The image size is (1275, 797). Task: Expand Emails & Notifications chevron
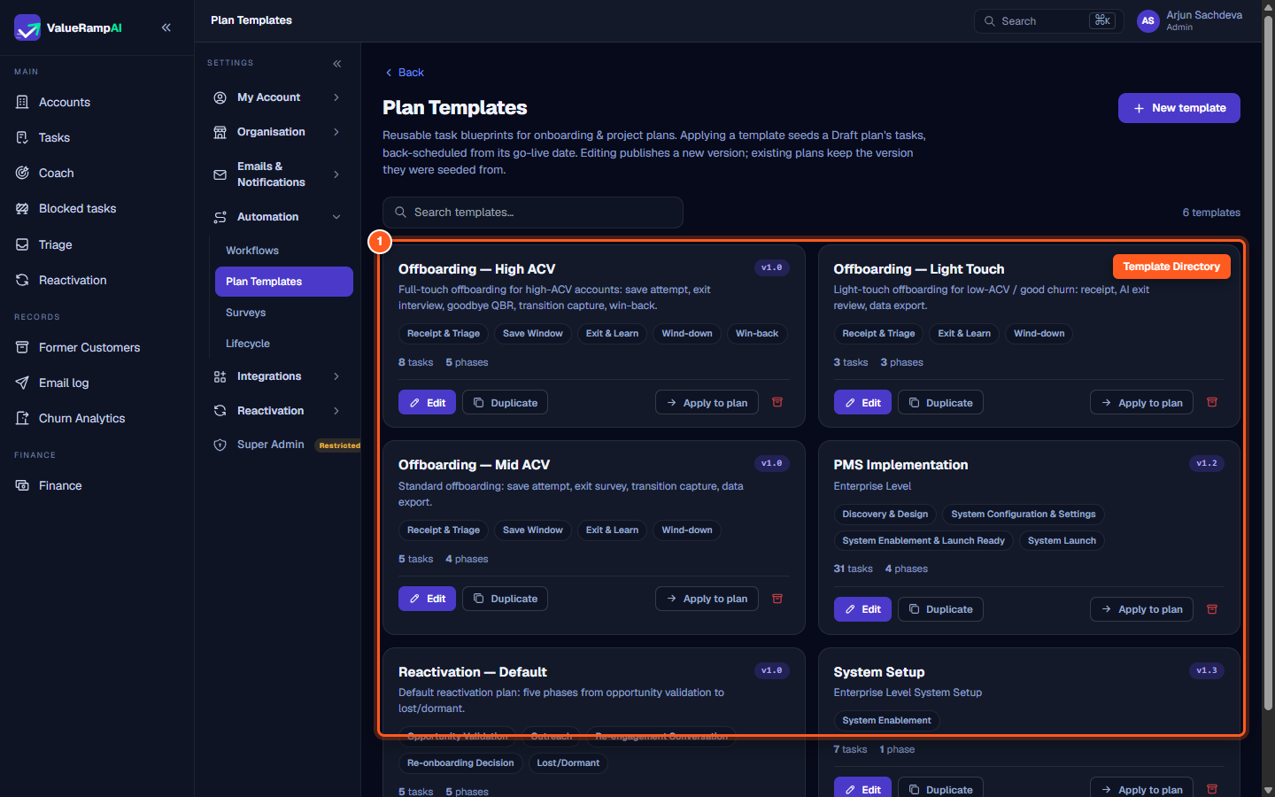coord(336,174)
